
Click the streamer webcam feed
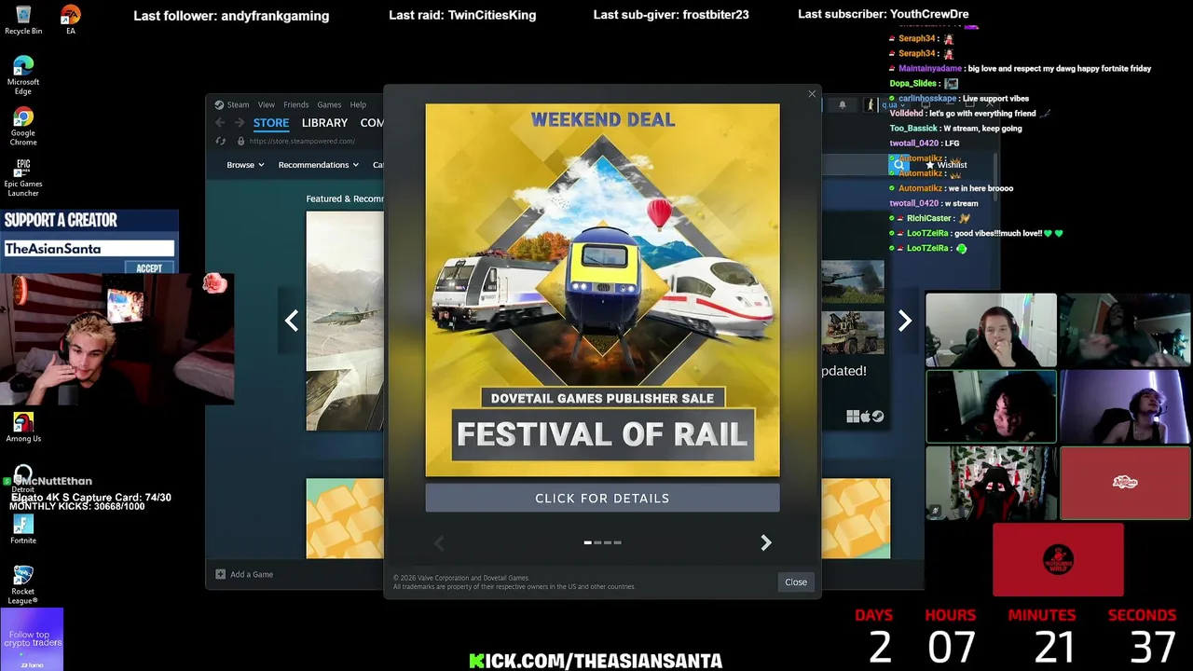click(117, 340)
